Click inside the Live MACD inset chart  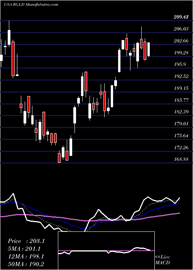pyautogui.click(x=106, y=251)
